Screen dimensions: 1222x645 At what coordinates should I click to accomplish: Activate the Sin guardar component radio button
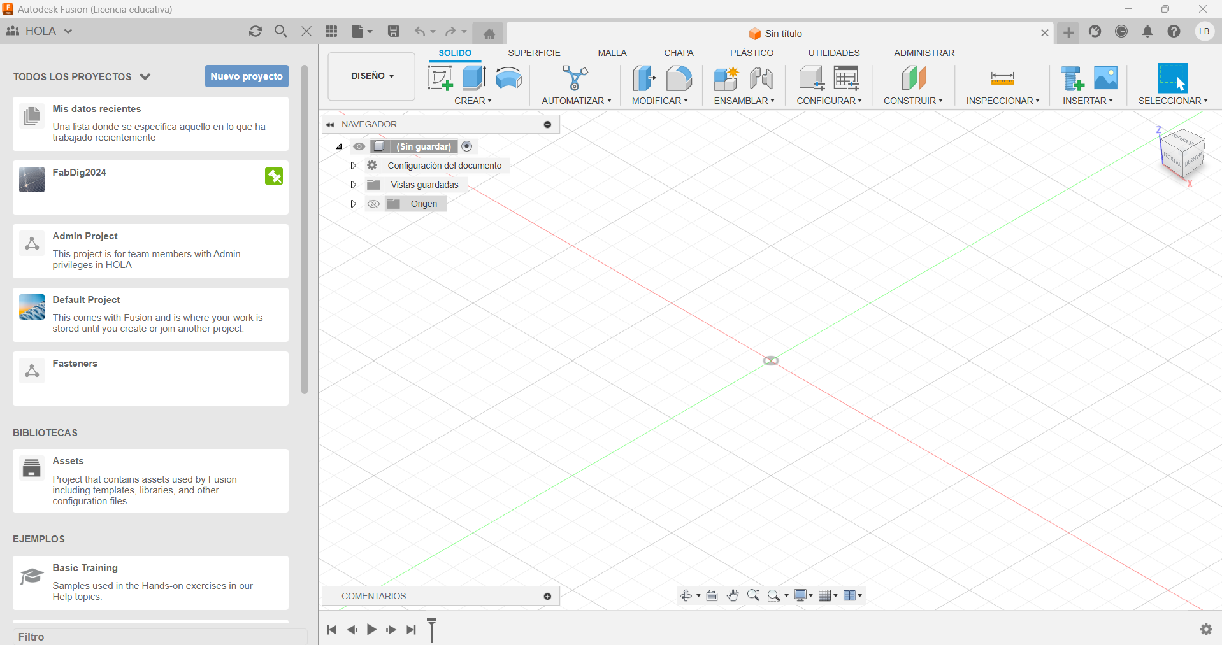pos(467,146)
